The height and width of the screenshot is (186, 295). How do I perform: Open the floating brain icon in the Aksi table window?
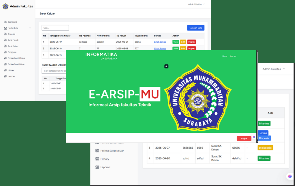coord(290,176)
